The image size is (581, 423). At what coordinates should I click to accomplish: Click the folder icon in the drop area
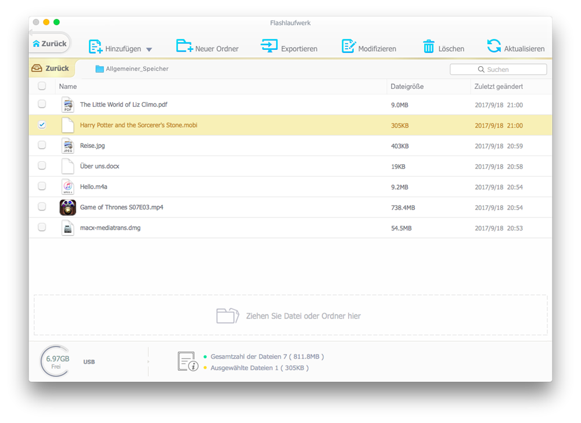pyautogui.click(x=228, y=316)
